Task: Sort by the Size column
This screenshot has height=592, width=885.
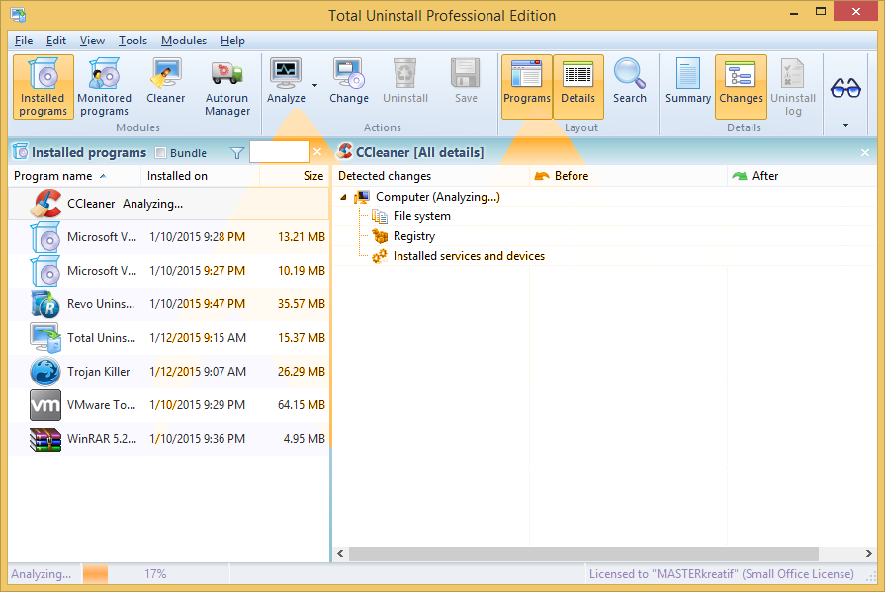Action: [x=294, y=176]
